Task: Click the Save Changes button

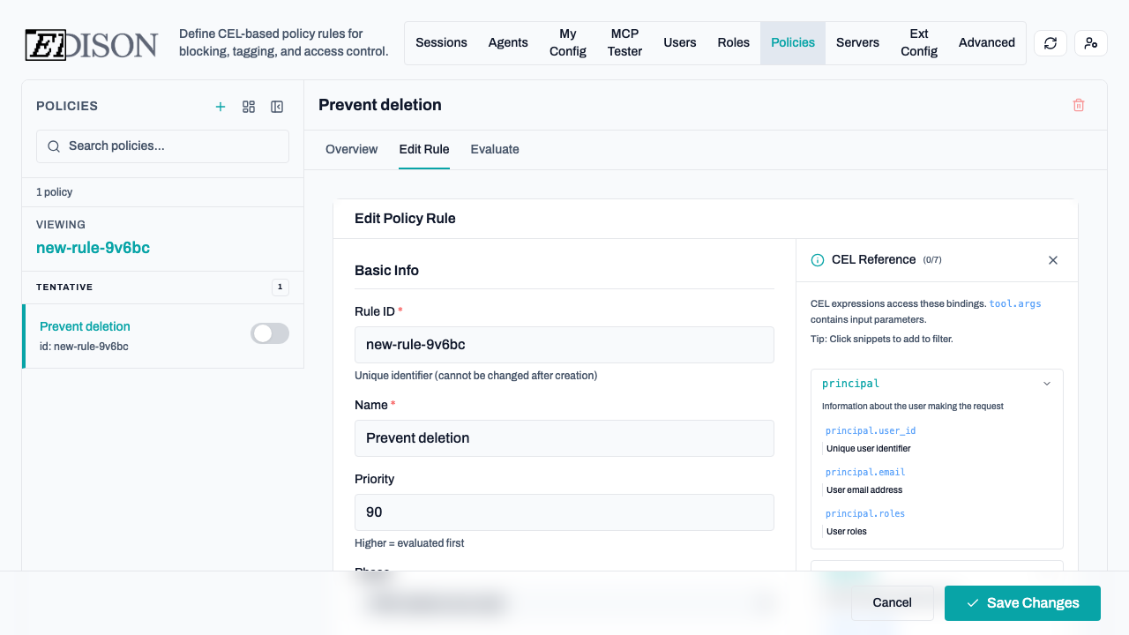Action: pyautogui.click(x=1021, y=603)
